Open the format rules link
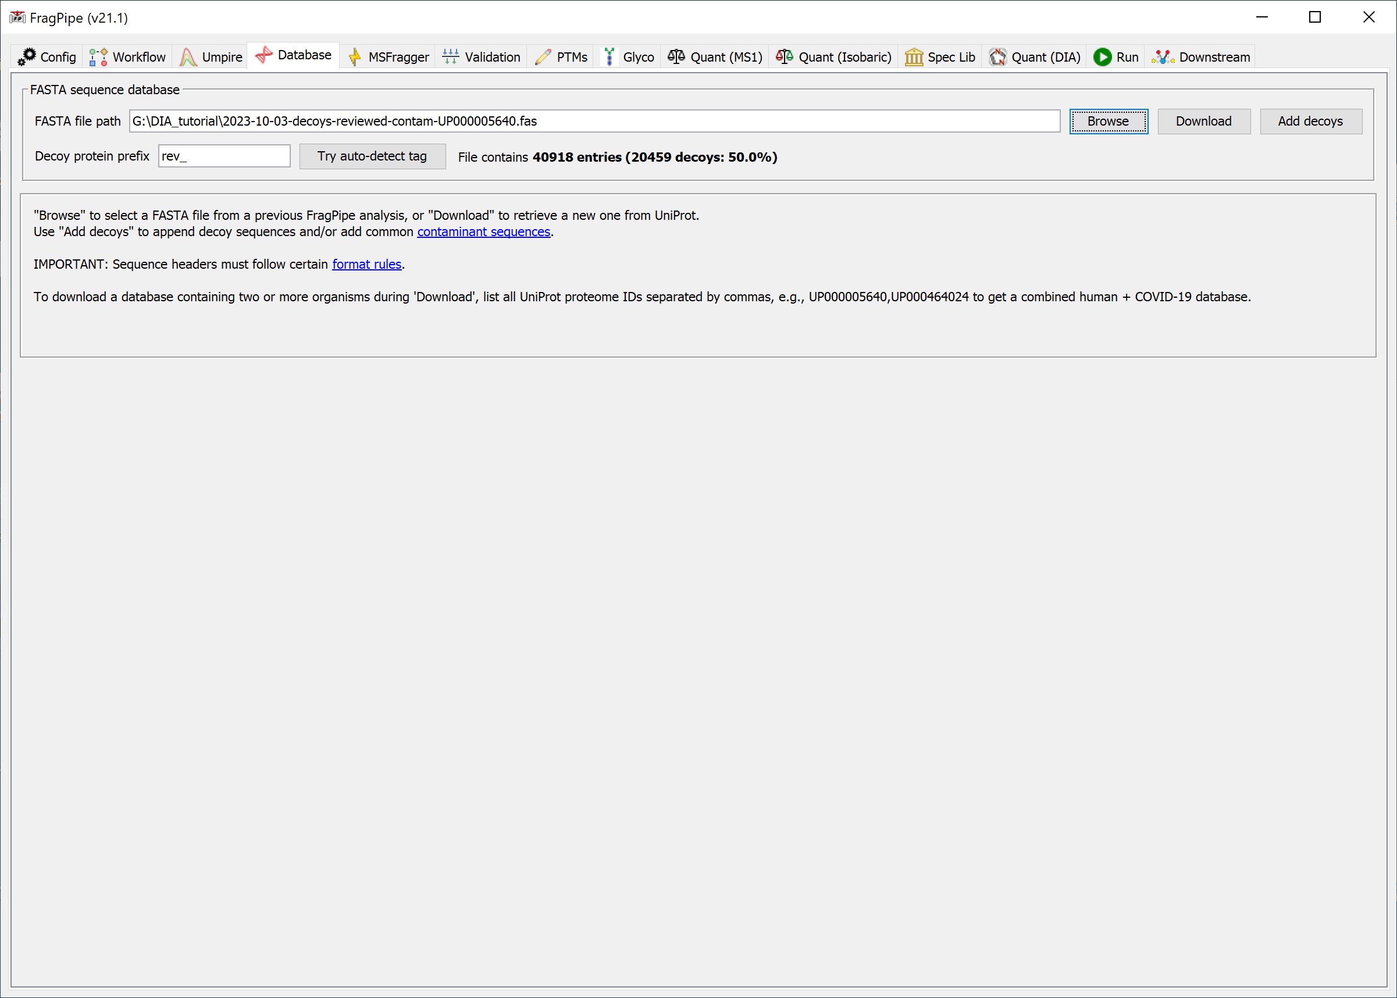 366,264
